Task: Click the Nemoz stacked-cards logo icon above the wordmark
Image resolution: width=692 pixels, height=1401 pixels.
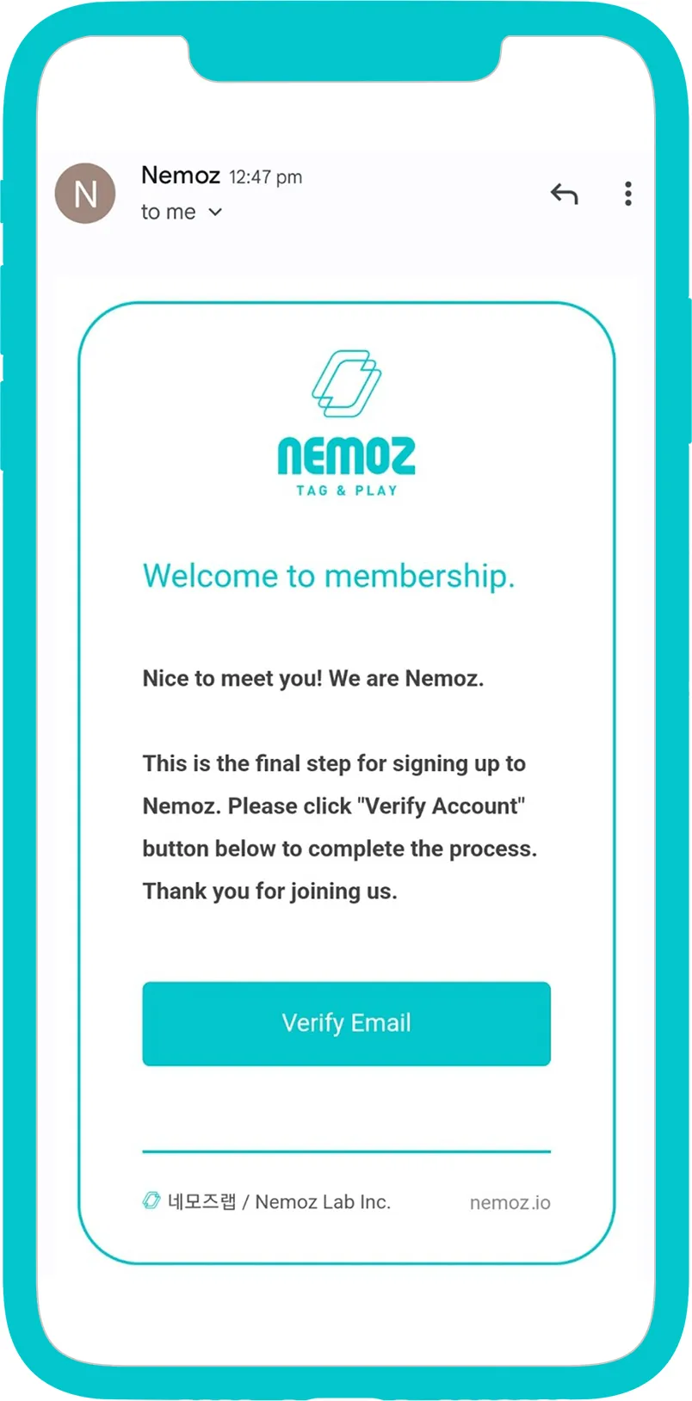Action: tap(347, 384)
